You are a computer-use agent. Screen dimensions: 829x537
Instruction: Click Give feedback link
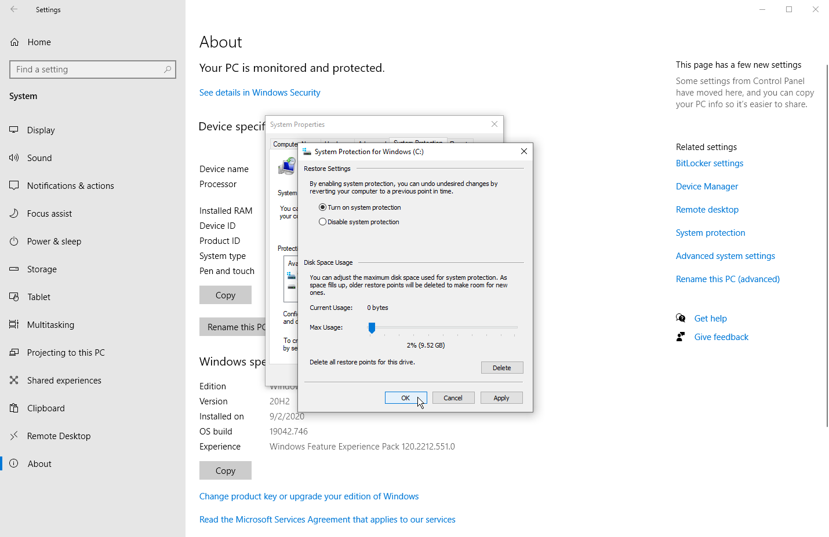point(721,337)
